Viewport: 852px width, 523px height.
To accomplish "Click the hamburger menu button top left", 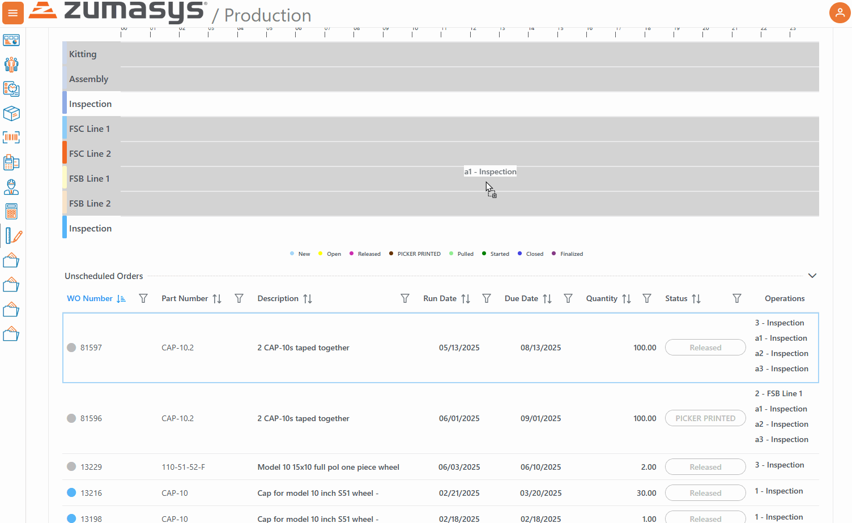I will click(12, 12).
